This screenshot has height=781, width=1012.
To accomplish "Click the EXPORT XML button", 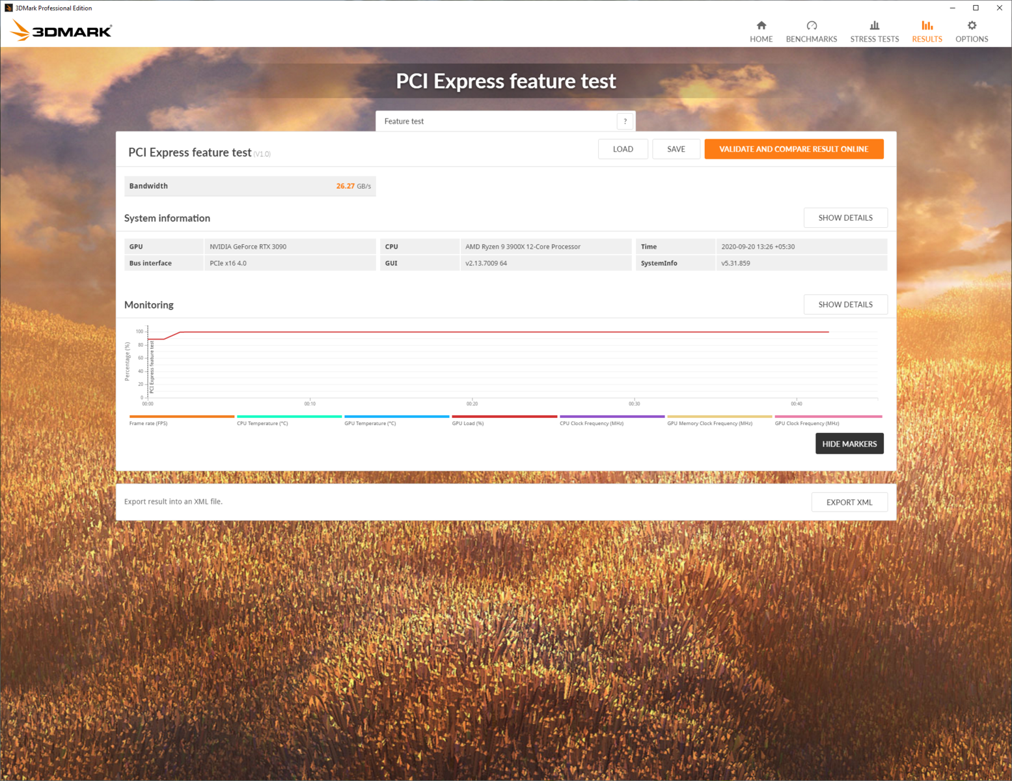I will (x=849, y=502).
